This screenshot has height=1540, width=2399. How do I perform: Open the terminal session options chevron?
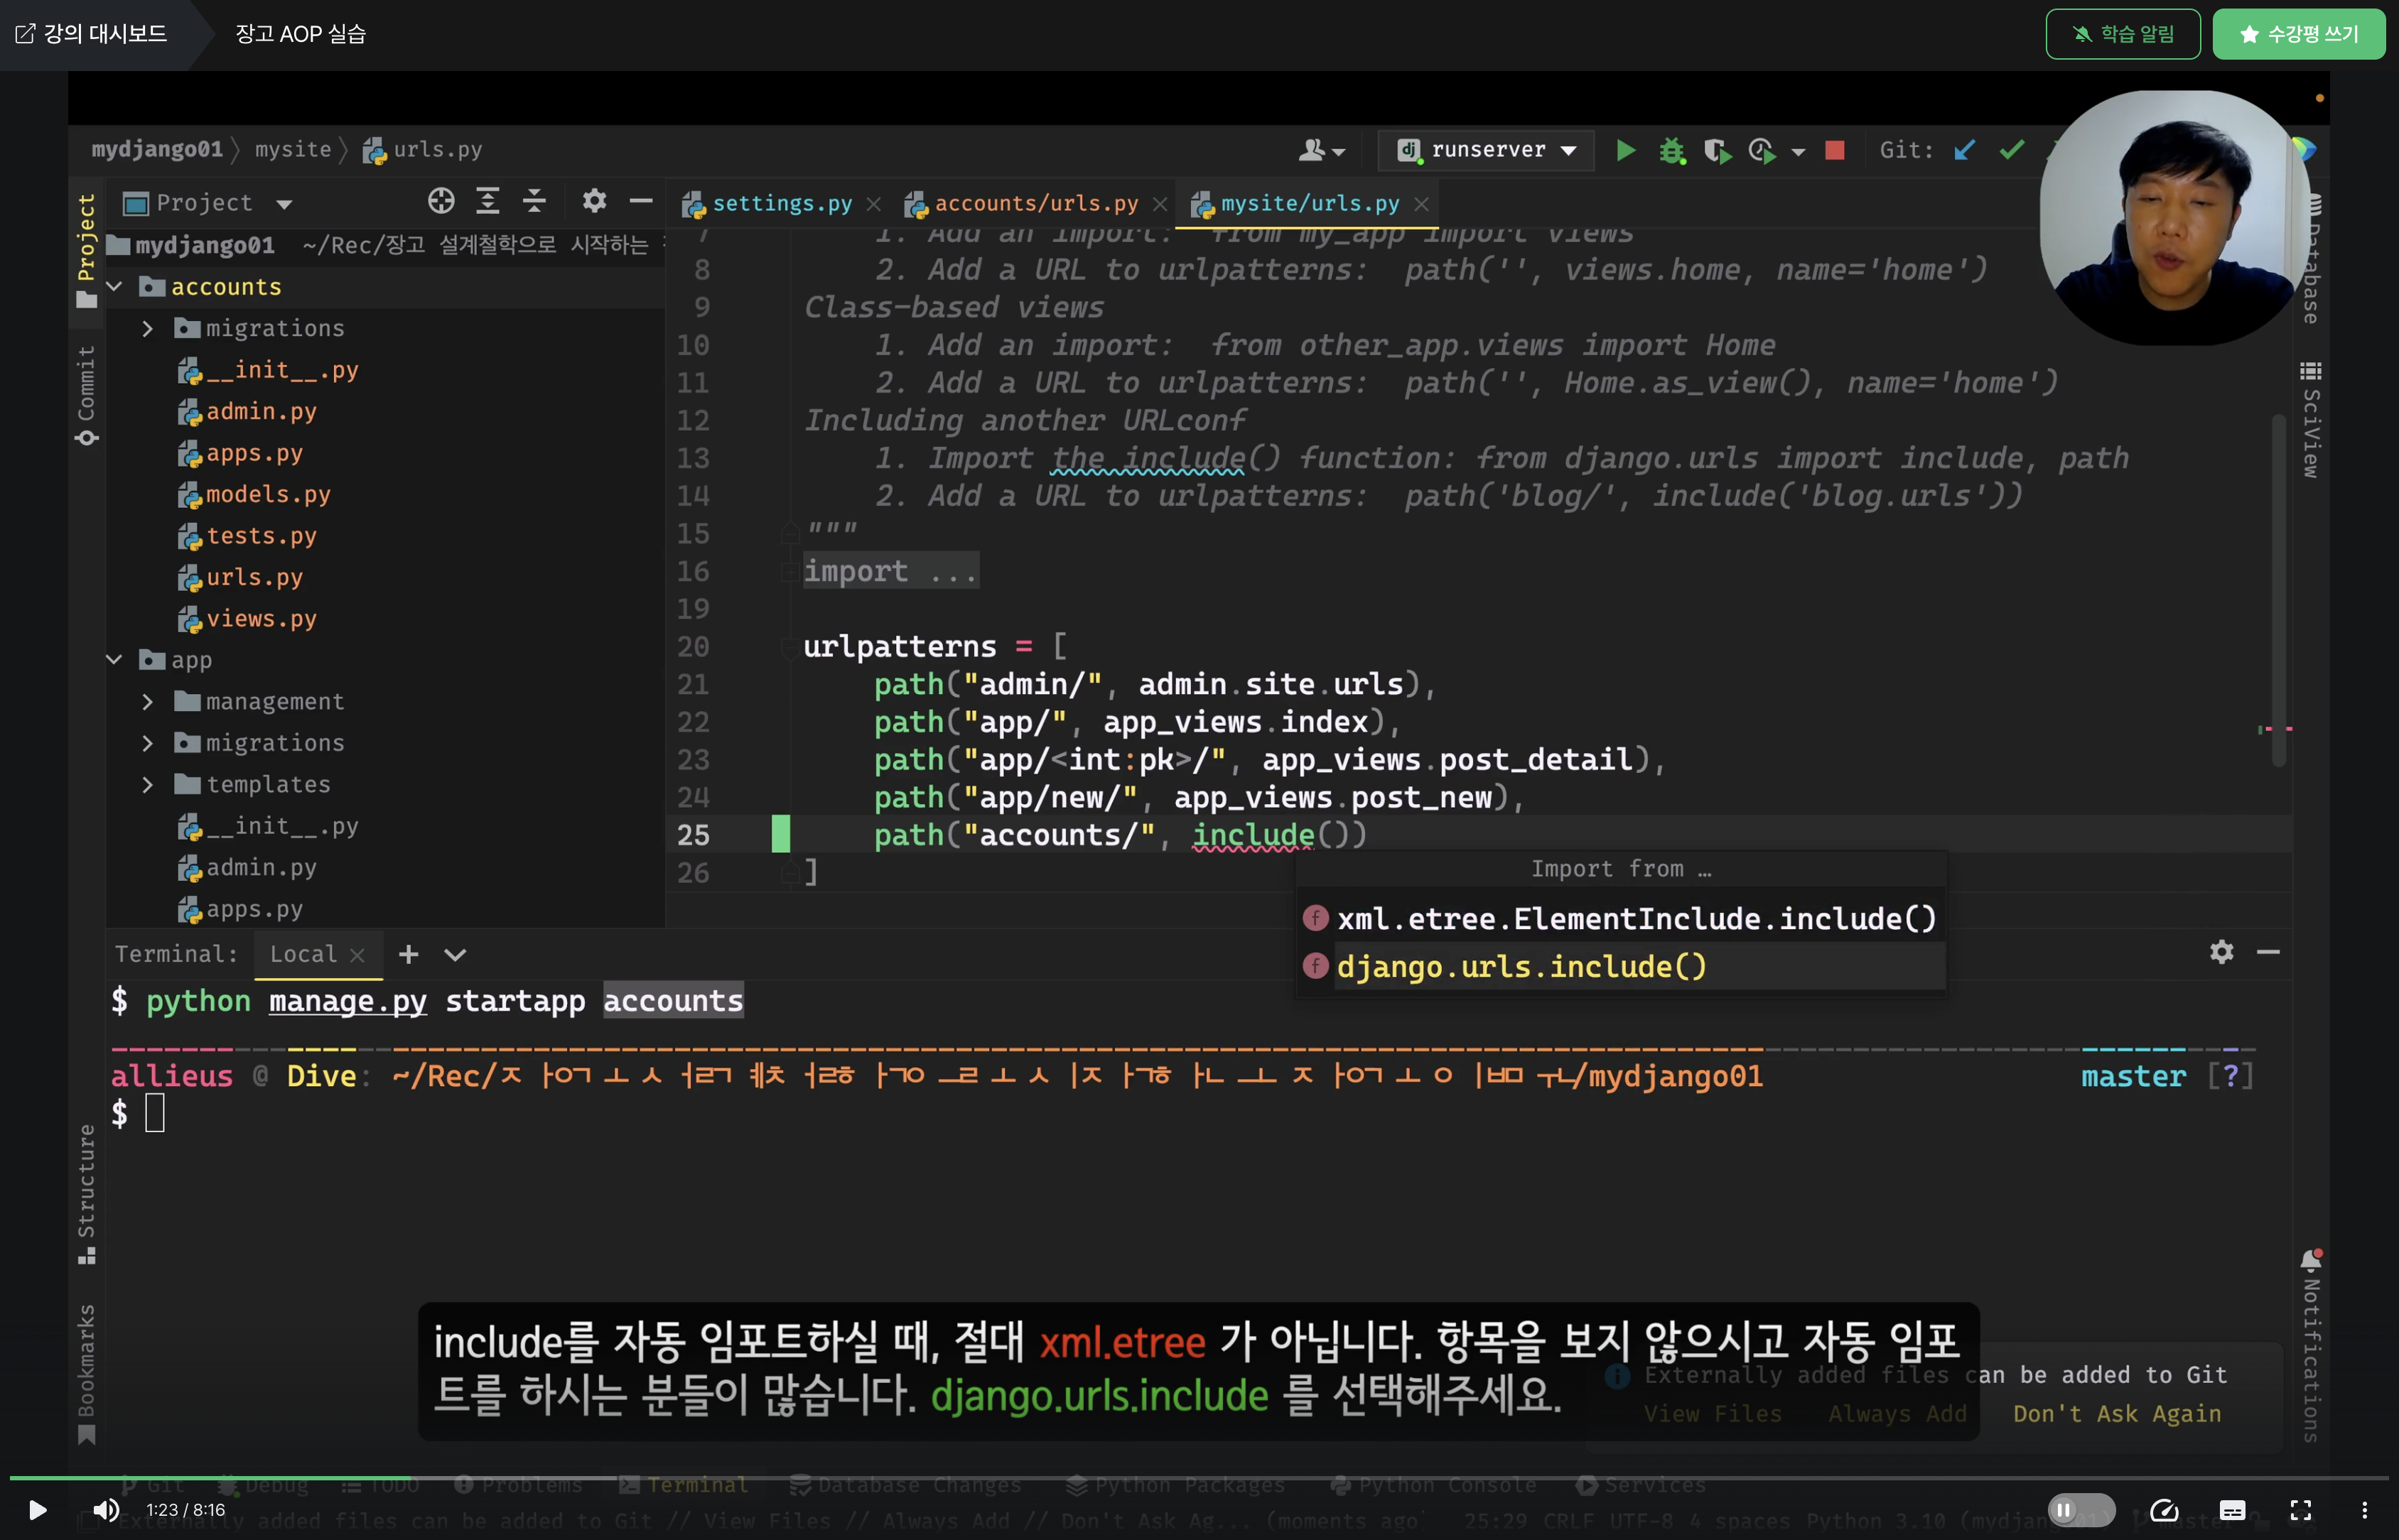click(x=455, y=954)
